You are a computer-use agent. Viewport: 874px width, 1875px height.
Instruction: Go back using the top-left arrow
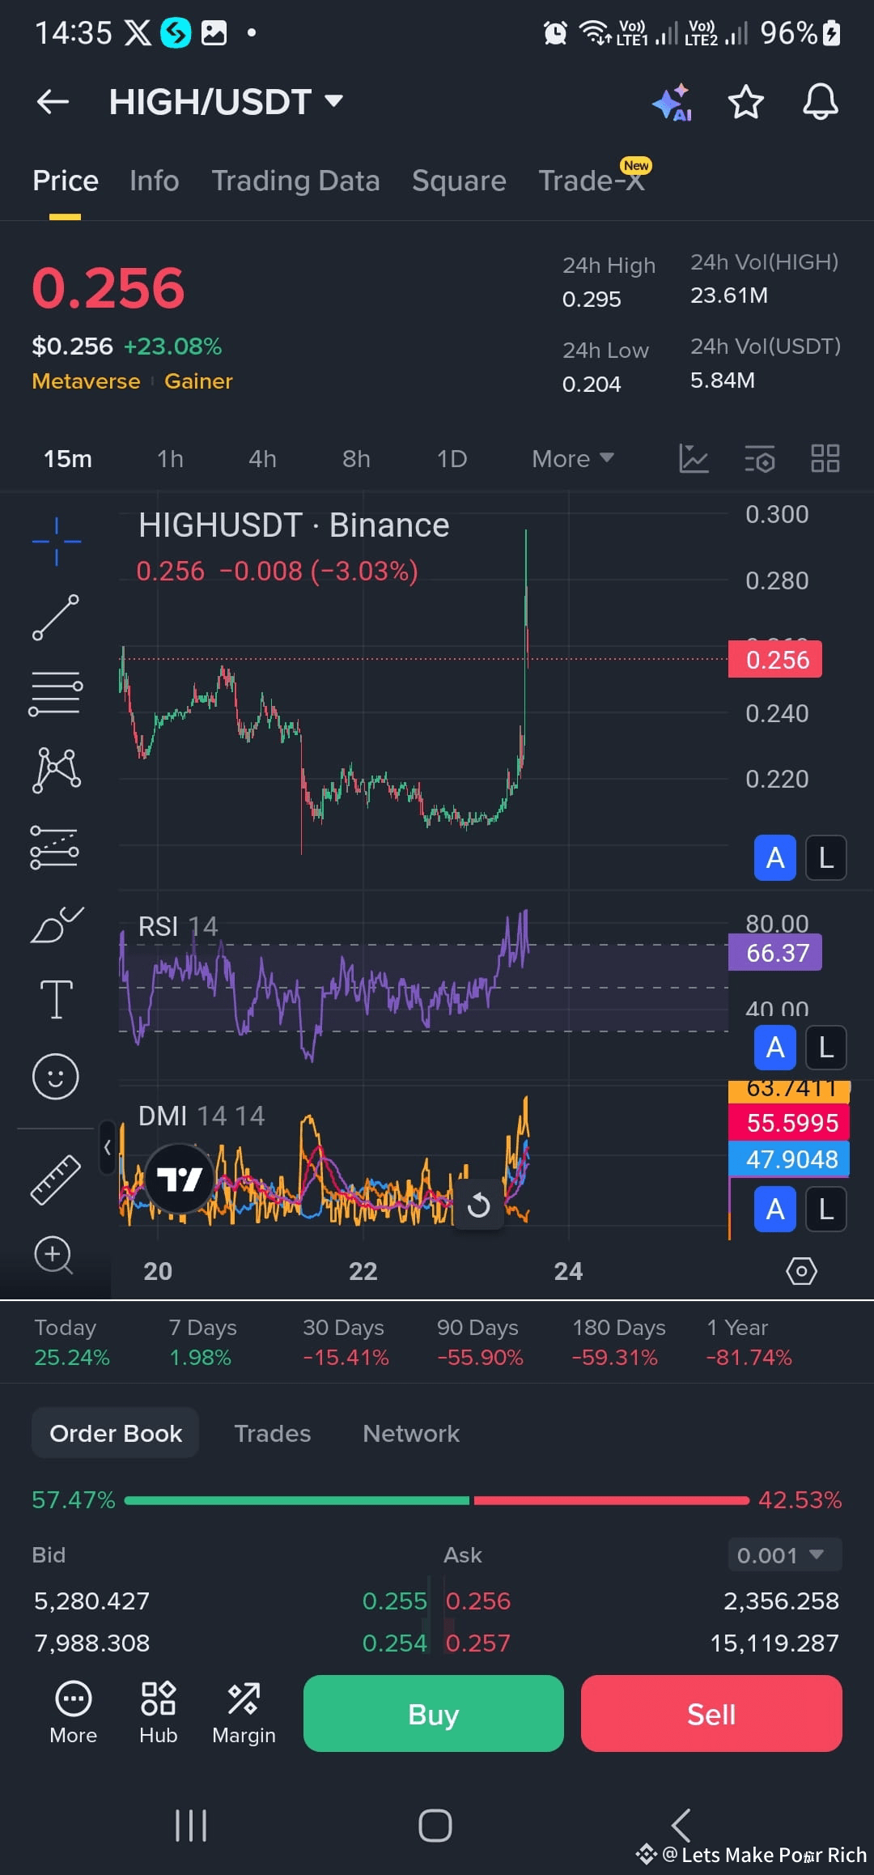53,102
